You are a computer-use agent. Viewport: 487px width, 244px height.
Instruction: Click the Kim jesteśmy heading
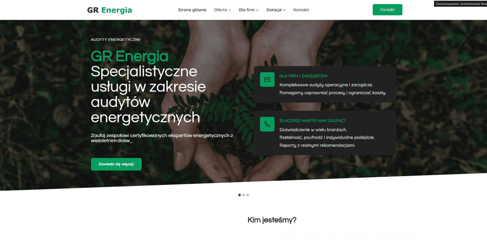(272, 220)
